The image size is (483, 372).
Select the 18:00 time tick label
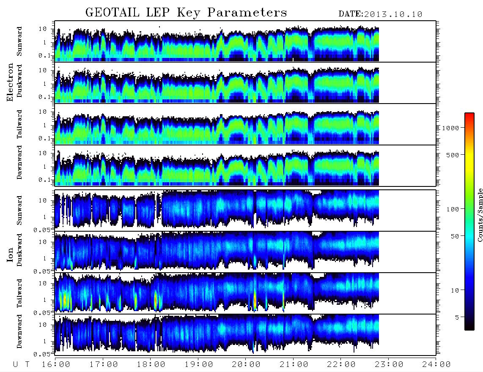[x=151, y=365]
